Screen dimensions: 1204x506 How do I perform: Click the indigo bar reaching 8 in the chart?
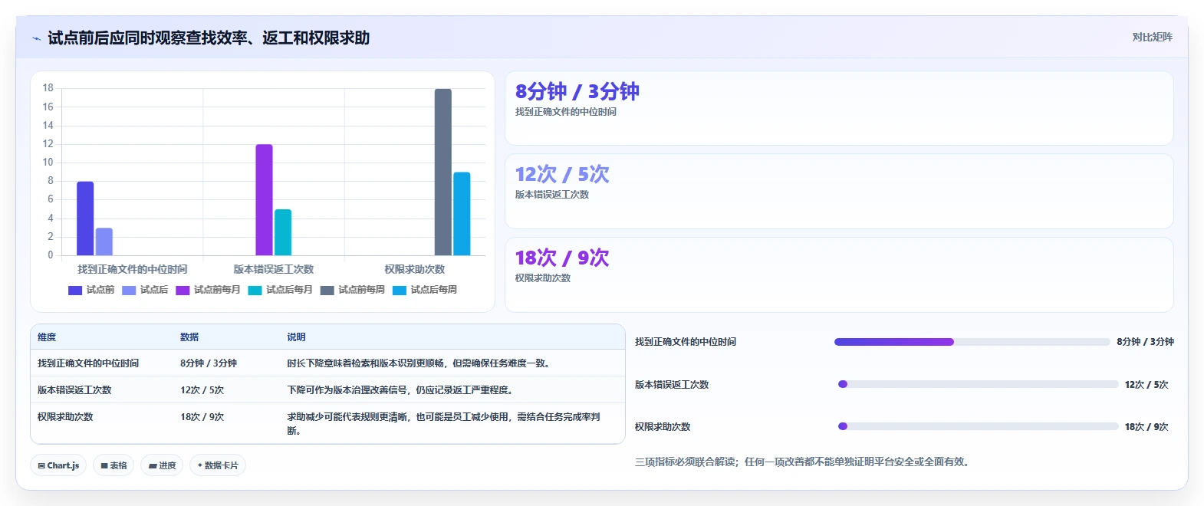[x=85, y=219]
